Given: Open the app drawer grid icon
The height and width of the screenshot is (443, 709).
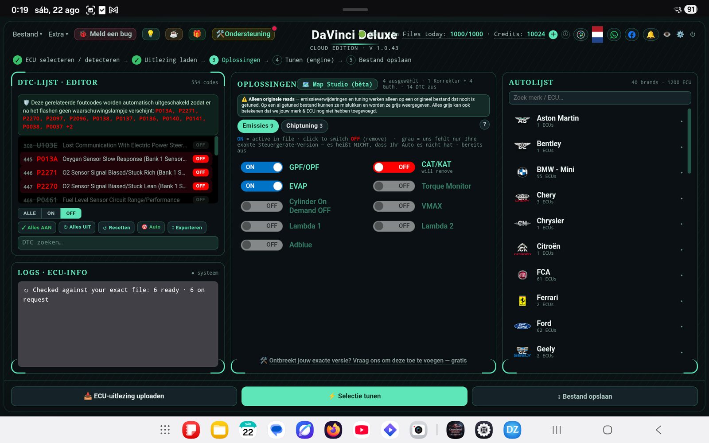Looking at the screenshot, I should click(x=165, y=430).
